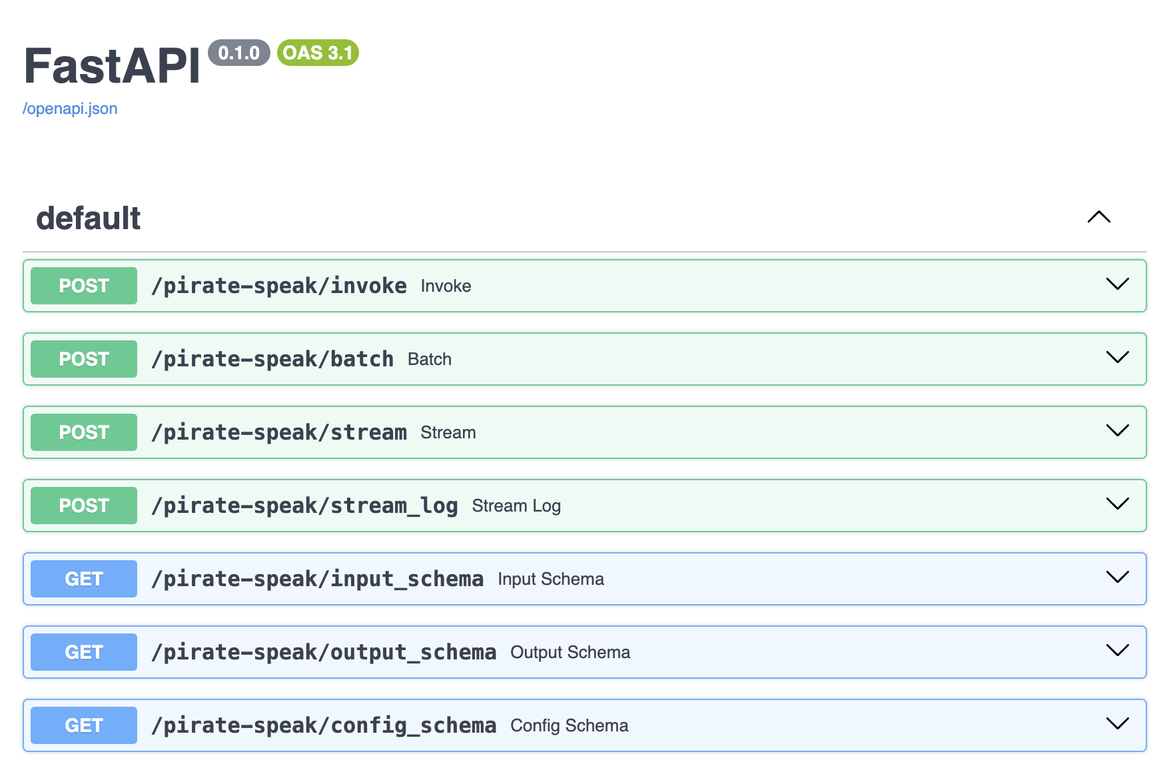Expand the /pirate-speak/stream endpoint chevron
Screen dimensions: 1167x778
click(x=1116, y=432)
